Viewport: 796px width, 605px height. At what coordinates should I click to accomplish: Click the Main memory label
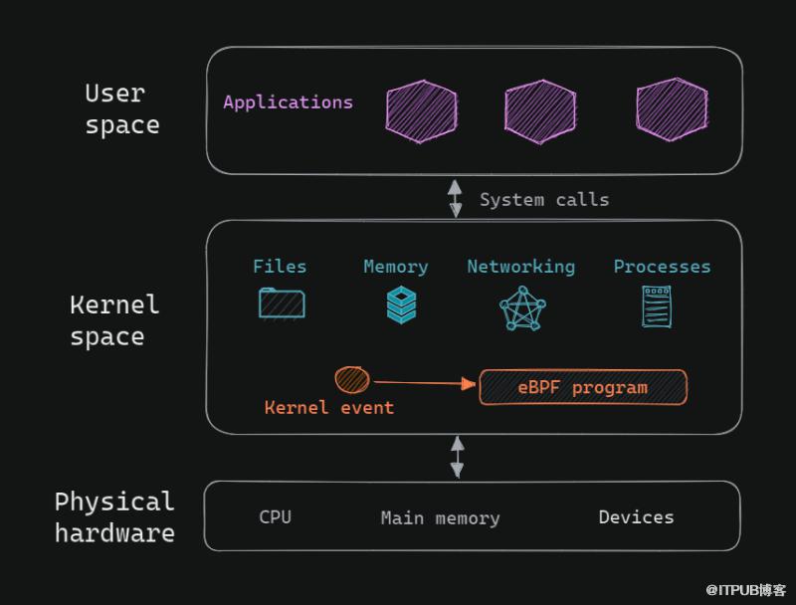pyautogui.click(x=440, y=518)
